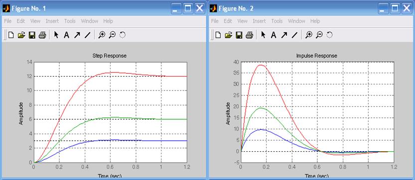Click y-axis tick 40 in Impulse Response plot
The width and height of the screenshot is (415, 180).
pyautogui.click(x=236, y=62)
